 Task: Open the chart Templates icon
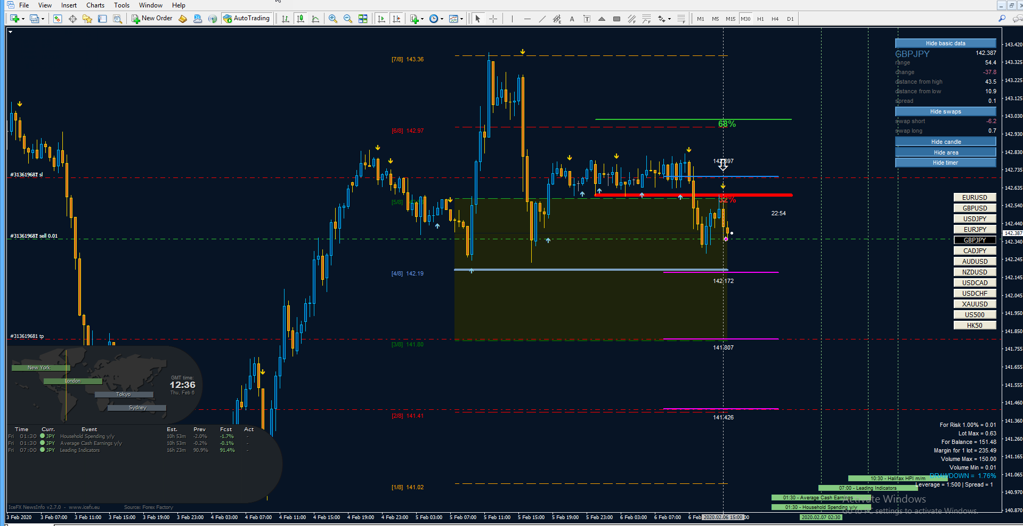point(453,19)
